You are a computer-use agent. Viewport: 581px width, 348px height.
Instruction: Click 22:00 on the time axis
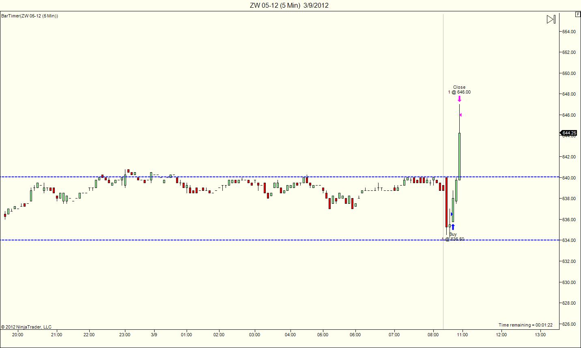click(x=89, y=335)
